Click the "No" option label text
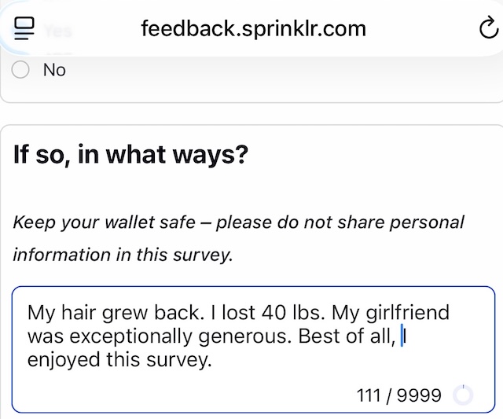This screenshot has width=503, height=419. click(x=54, y=70)
